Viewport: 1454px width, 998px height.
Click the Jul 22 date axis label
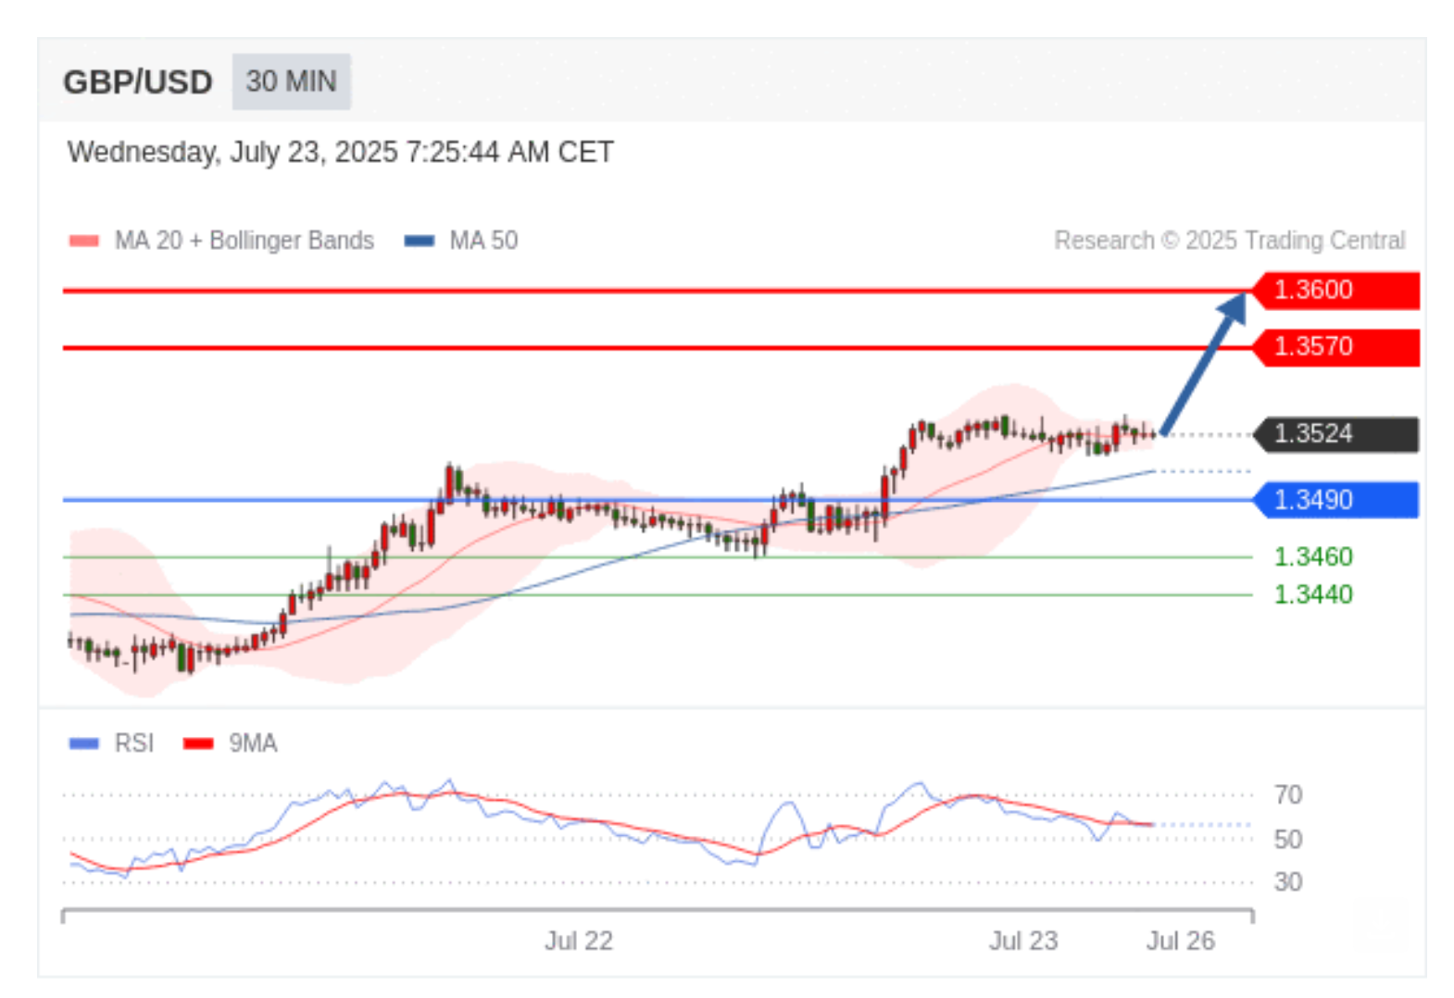pos(579,941)
